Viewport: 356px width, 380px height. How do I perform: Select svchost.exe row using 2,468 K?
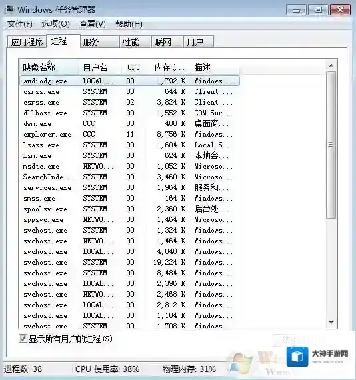[129, 294]
